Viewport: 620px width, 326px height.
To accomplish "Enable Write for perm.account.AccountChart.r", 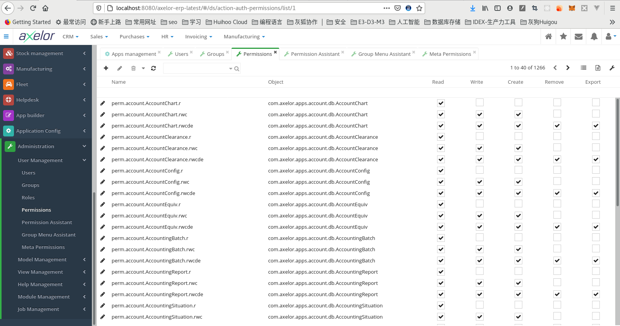I will tap(480, 103).
